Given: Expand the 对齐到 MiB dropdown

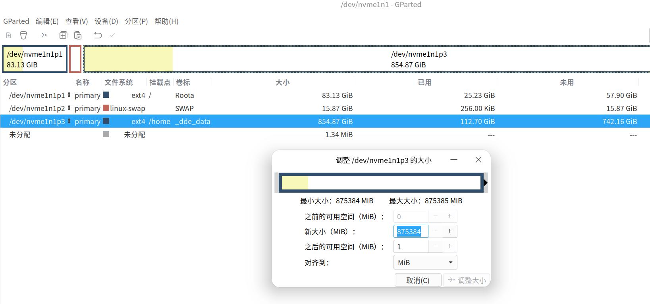Looking at the screenshot, I should coord(425,262).
